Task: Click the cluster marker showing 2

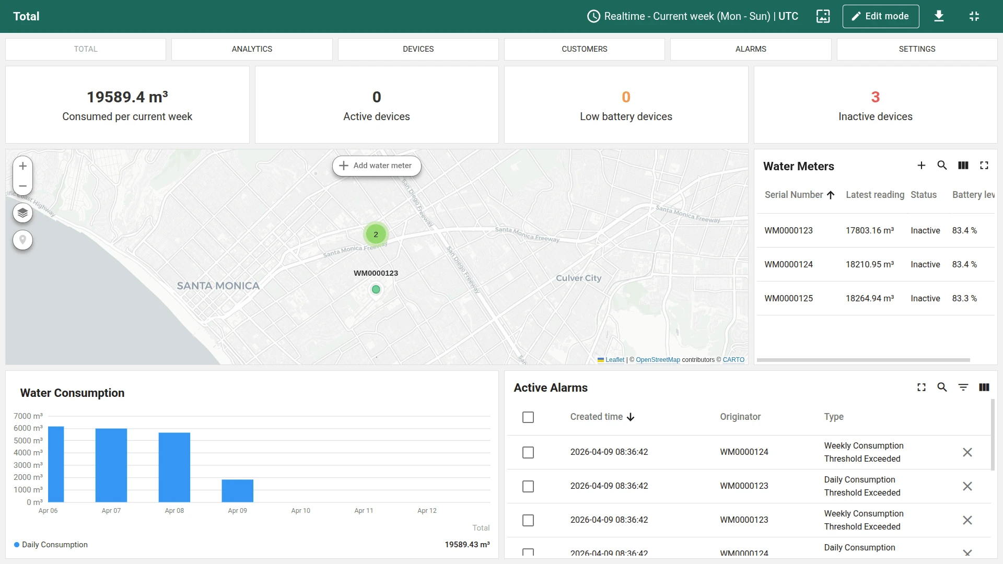Action: [376, 234]
